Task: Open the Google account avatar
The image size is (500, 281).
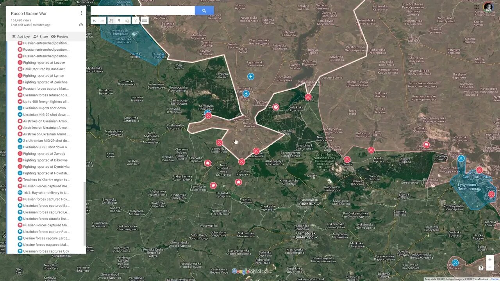Action: coord(488,7)
